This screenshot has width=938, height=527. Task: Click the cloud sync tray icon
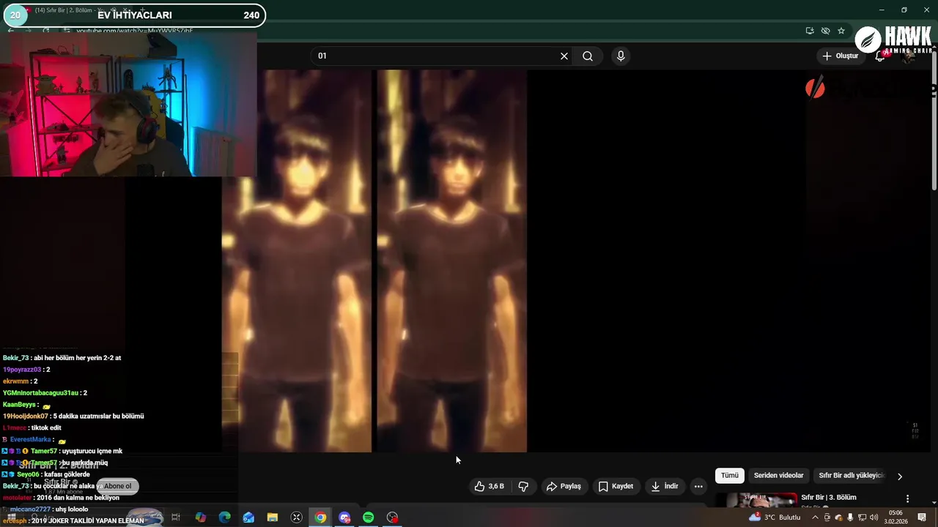pos(839,517)
